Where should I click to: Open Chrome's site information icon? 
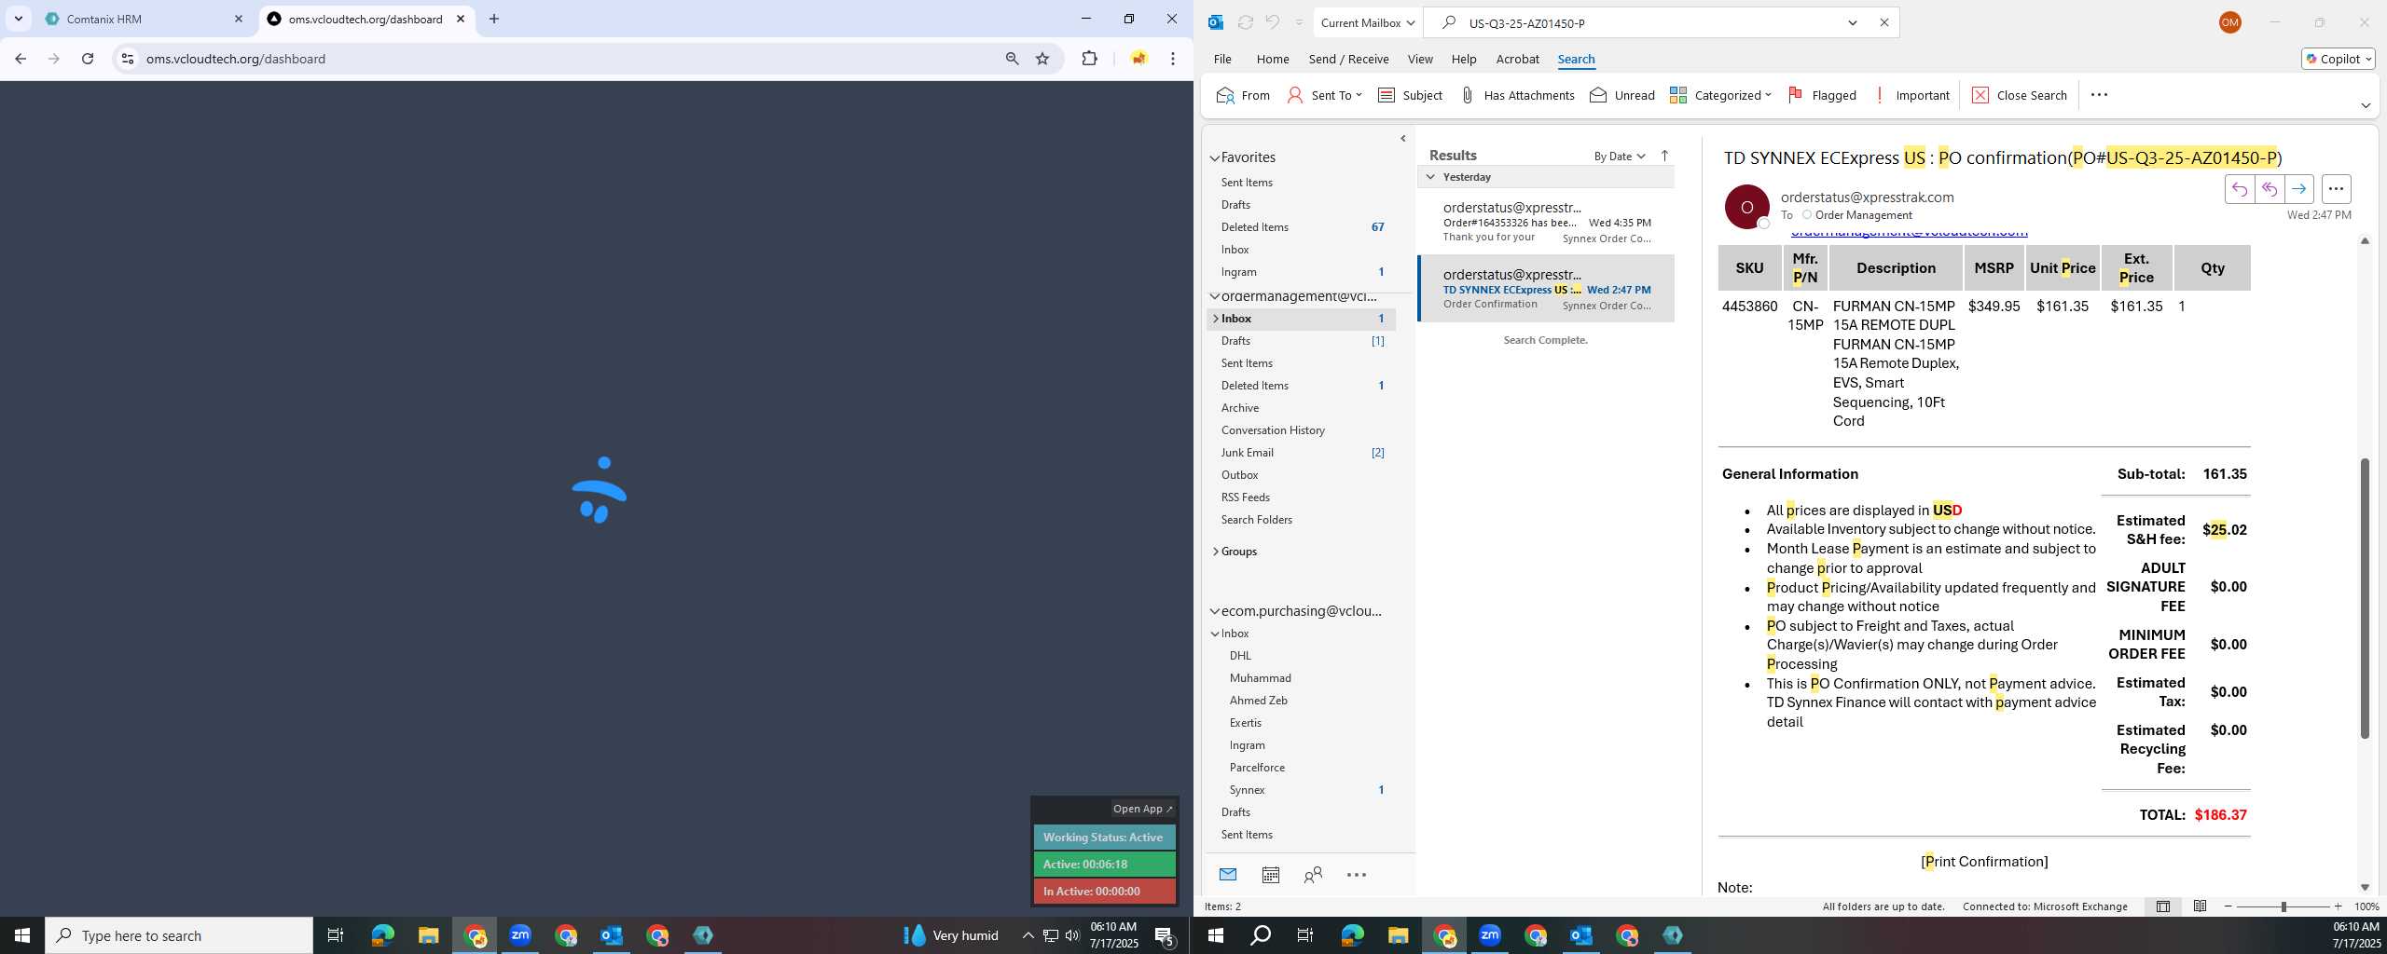click(128, 59)
